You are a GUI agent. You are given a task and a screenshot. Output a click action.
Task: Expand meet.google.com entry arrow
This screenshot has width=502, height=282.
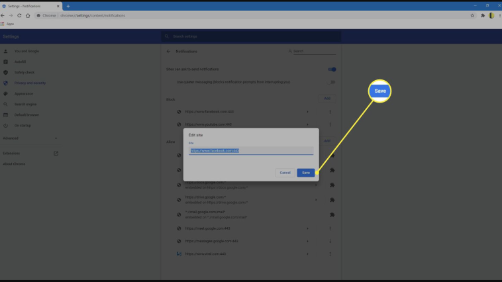[x=307, y=228]
